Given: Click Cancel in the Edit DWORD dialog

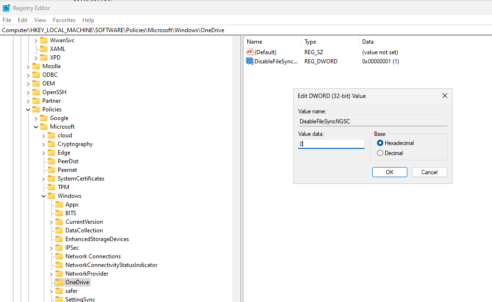Looking at the screenshot, I should 429,172.
